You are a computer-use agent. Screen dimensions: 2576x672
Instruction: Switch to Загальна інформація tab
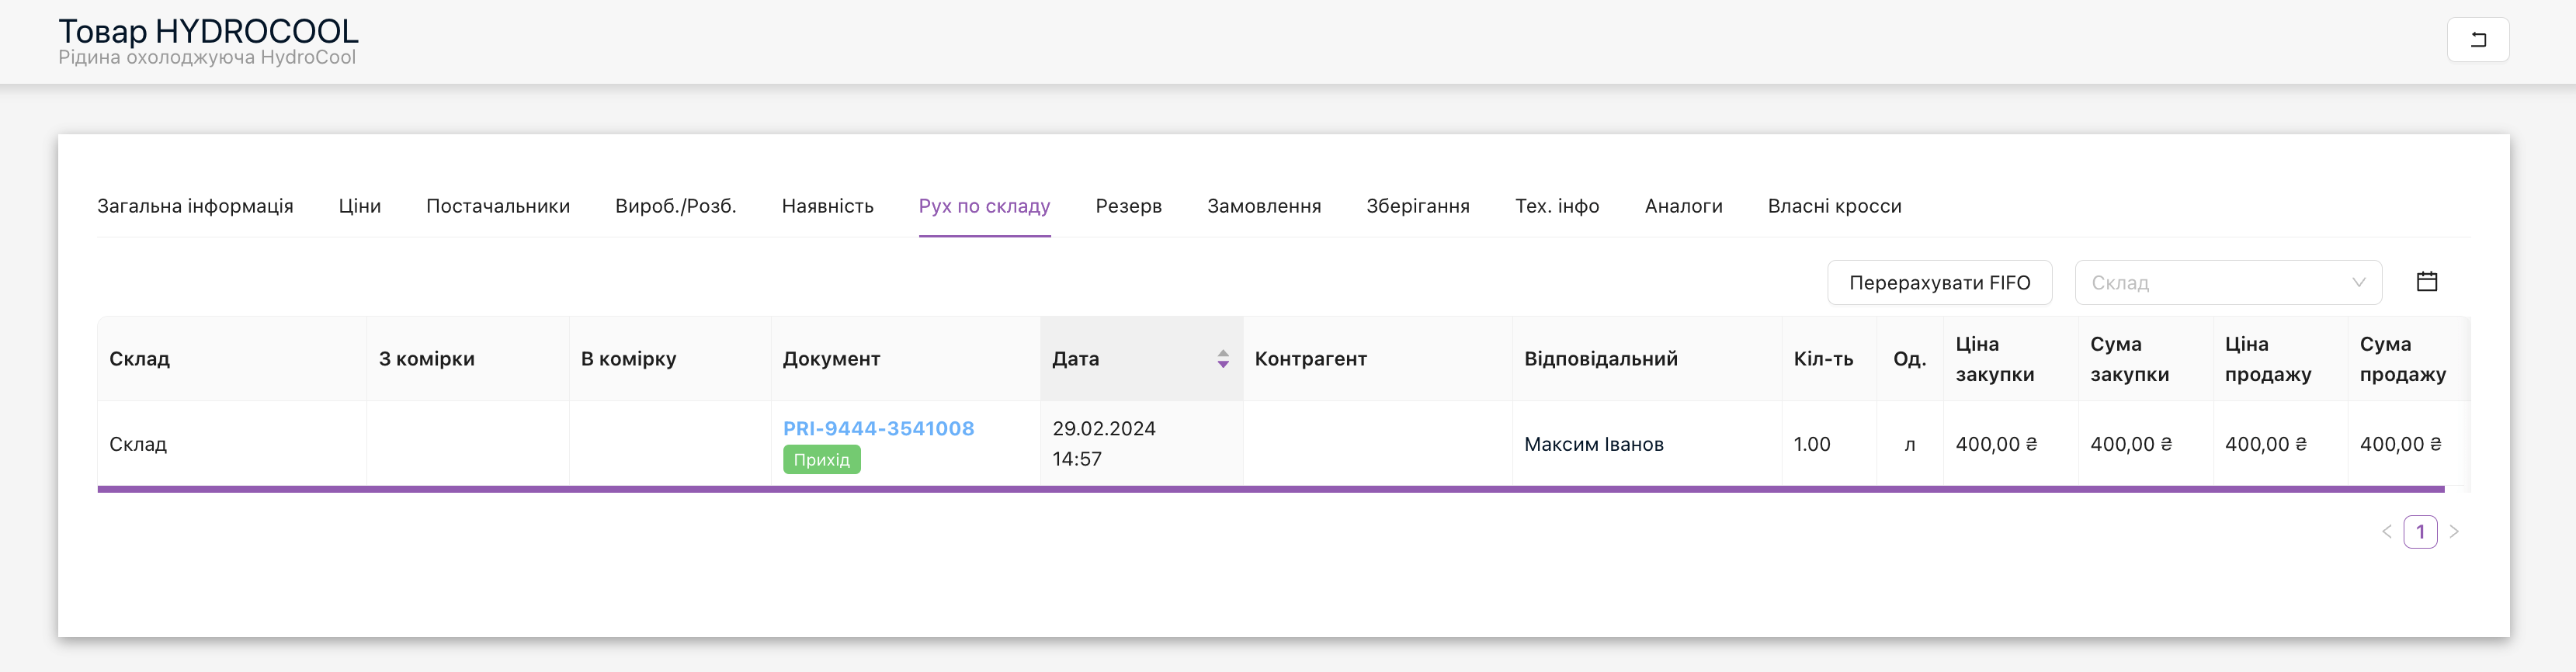tap(195, 206)
